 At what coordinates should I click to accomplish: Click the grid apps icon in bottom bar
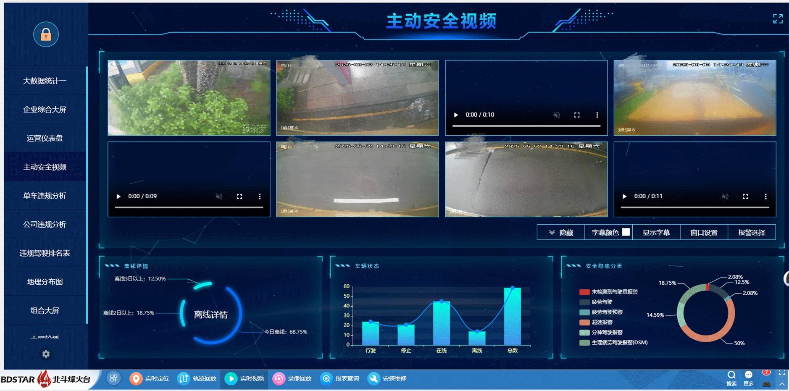113,378
